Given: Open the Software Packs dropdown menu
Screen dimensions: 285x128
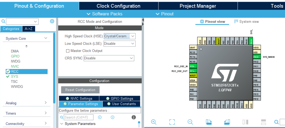Looking at the screenshot, I should click(x=105, y=14).
